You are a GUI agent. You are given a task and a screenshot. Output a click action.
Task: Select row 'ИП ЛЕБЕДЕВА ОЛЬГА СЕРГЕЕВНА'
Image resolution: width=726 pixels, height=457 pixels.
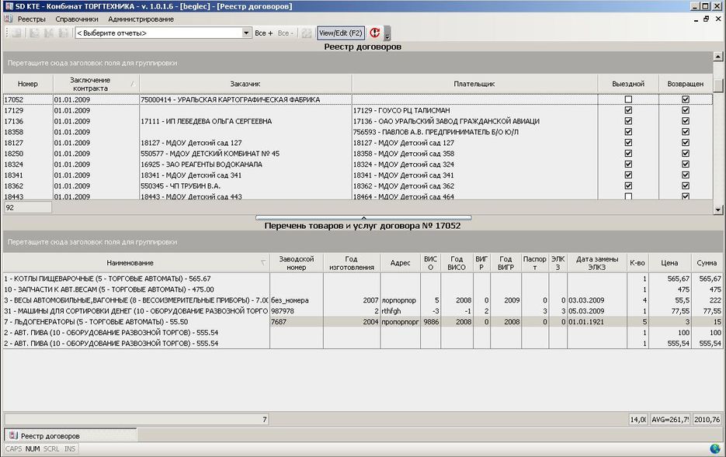tap(357, 121)
